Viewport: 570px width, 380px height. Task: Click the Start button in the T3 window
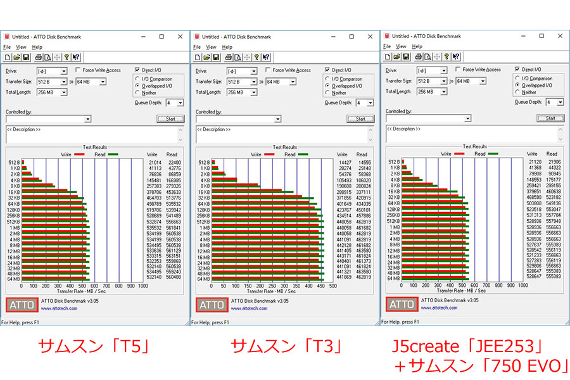coord(360,119)
